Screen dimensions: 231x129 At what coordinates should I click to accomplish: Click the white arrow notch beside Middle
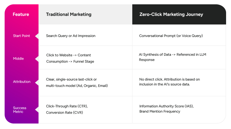(x=37, y=59)
